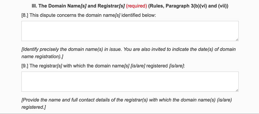This screenshot has height=114, width=259.
Task: Click the Roman numeral "III." in the heading
Action: point(34,6)
